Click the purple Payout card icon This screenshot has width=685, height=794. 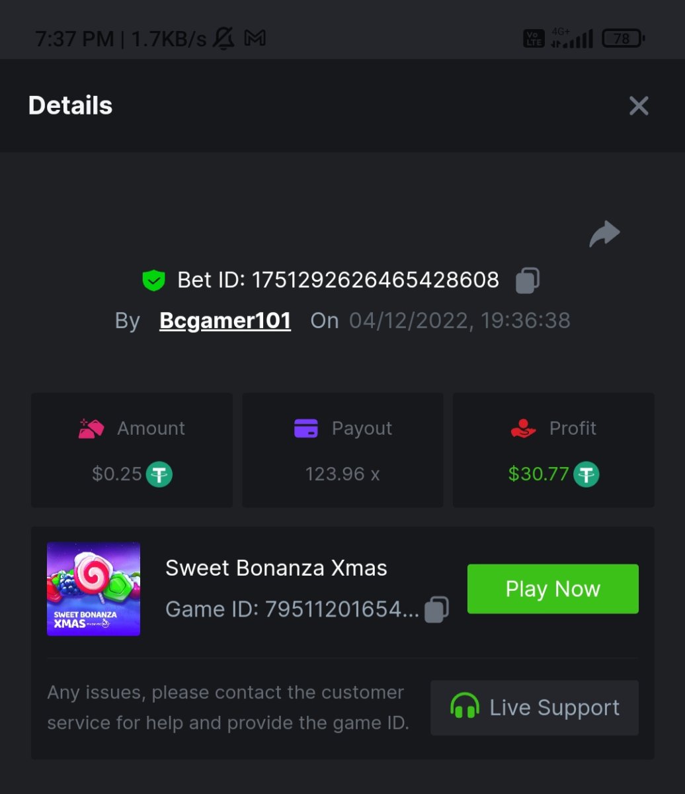click(306, 428)
